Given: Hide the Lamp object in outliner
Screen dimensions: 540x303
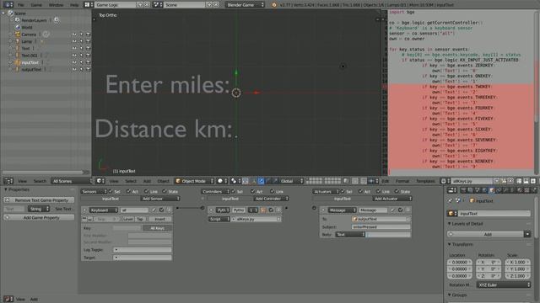Looking at the screenshot, I should point(74,41).
